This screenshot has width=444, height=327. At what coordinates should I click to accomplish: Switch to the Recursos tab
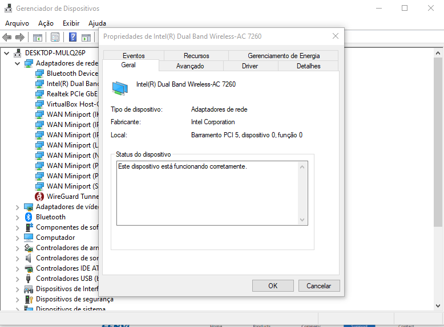[196, 56]
